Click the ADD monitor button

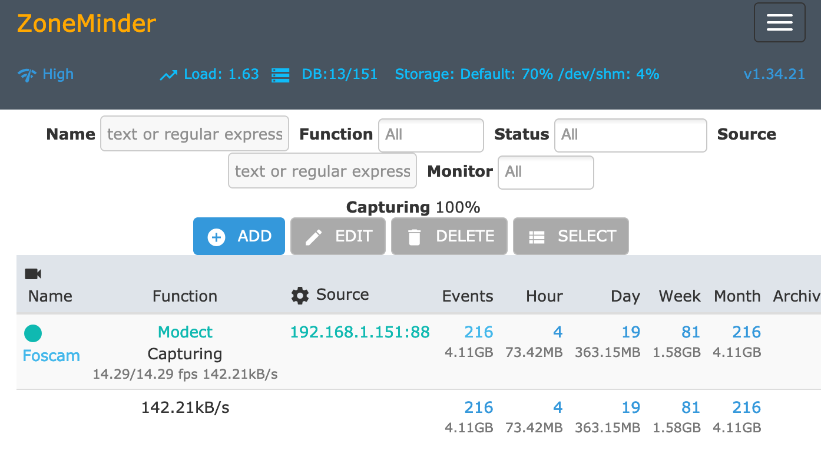pyautogui.click(x=239, y=236)
